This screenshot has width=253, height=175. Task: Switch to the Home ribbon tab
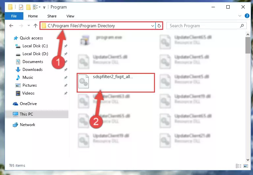pos(33,16)
